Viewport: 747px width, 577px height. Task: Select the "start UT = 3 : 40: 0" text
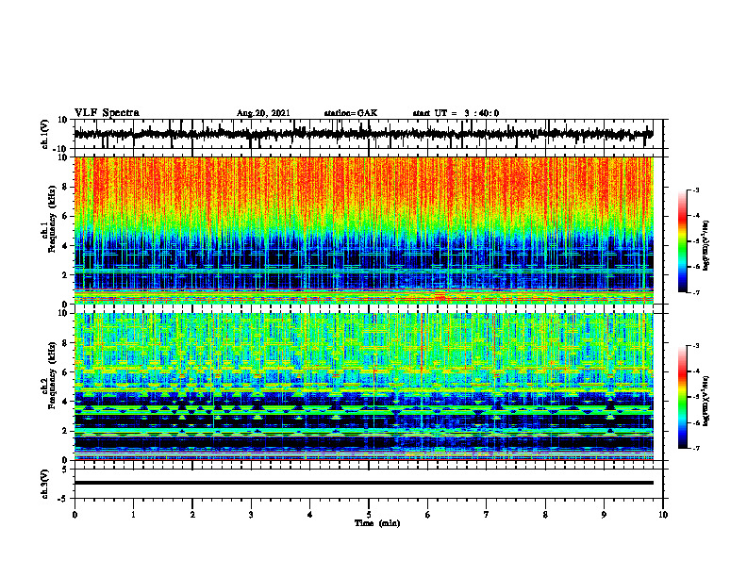pos(456,113)
